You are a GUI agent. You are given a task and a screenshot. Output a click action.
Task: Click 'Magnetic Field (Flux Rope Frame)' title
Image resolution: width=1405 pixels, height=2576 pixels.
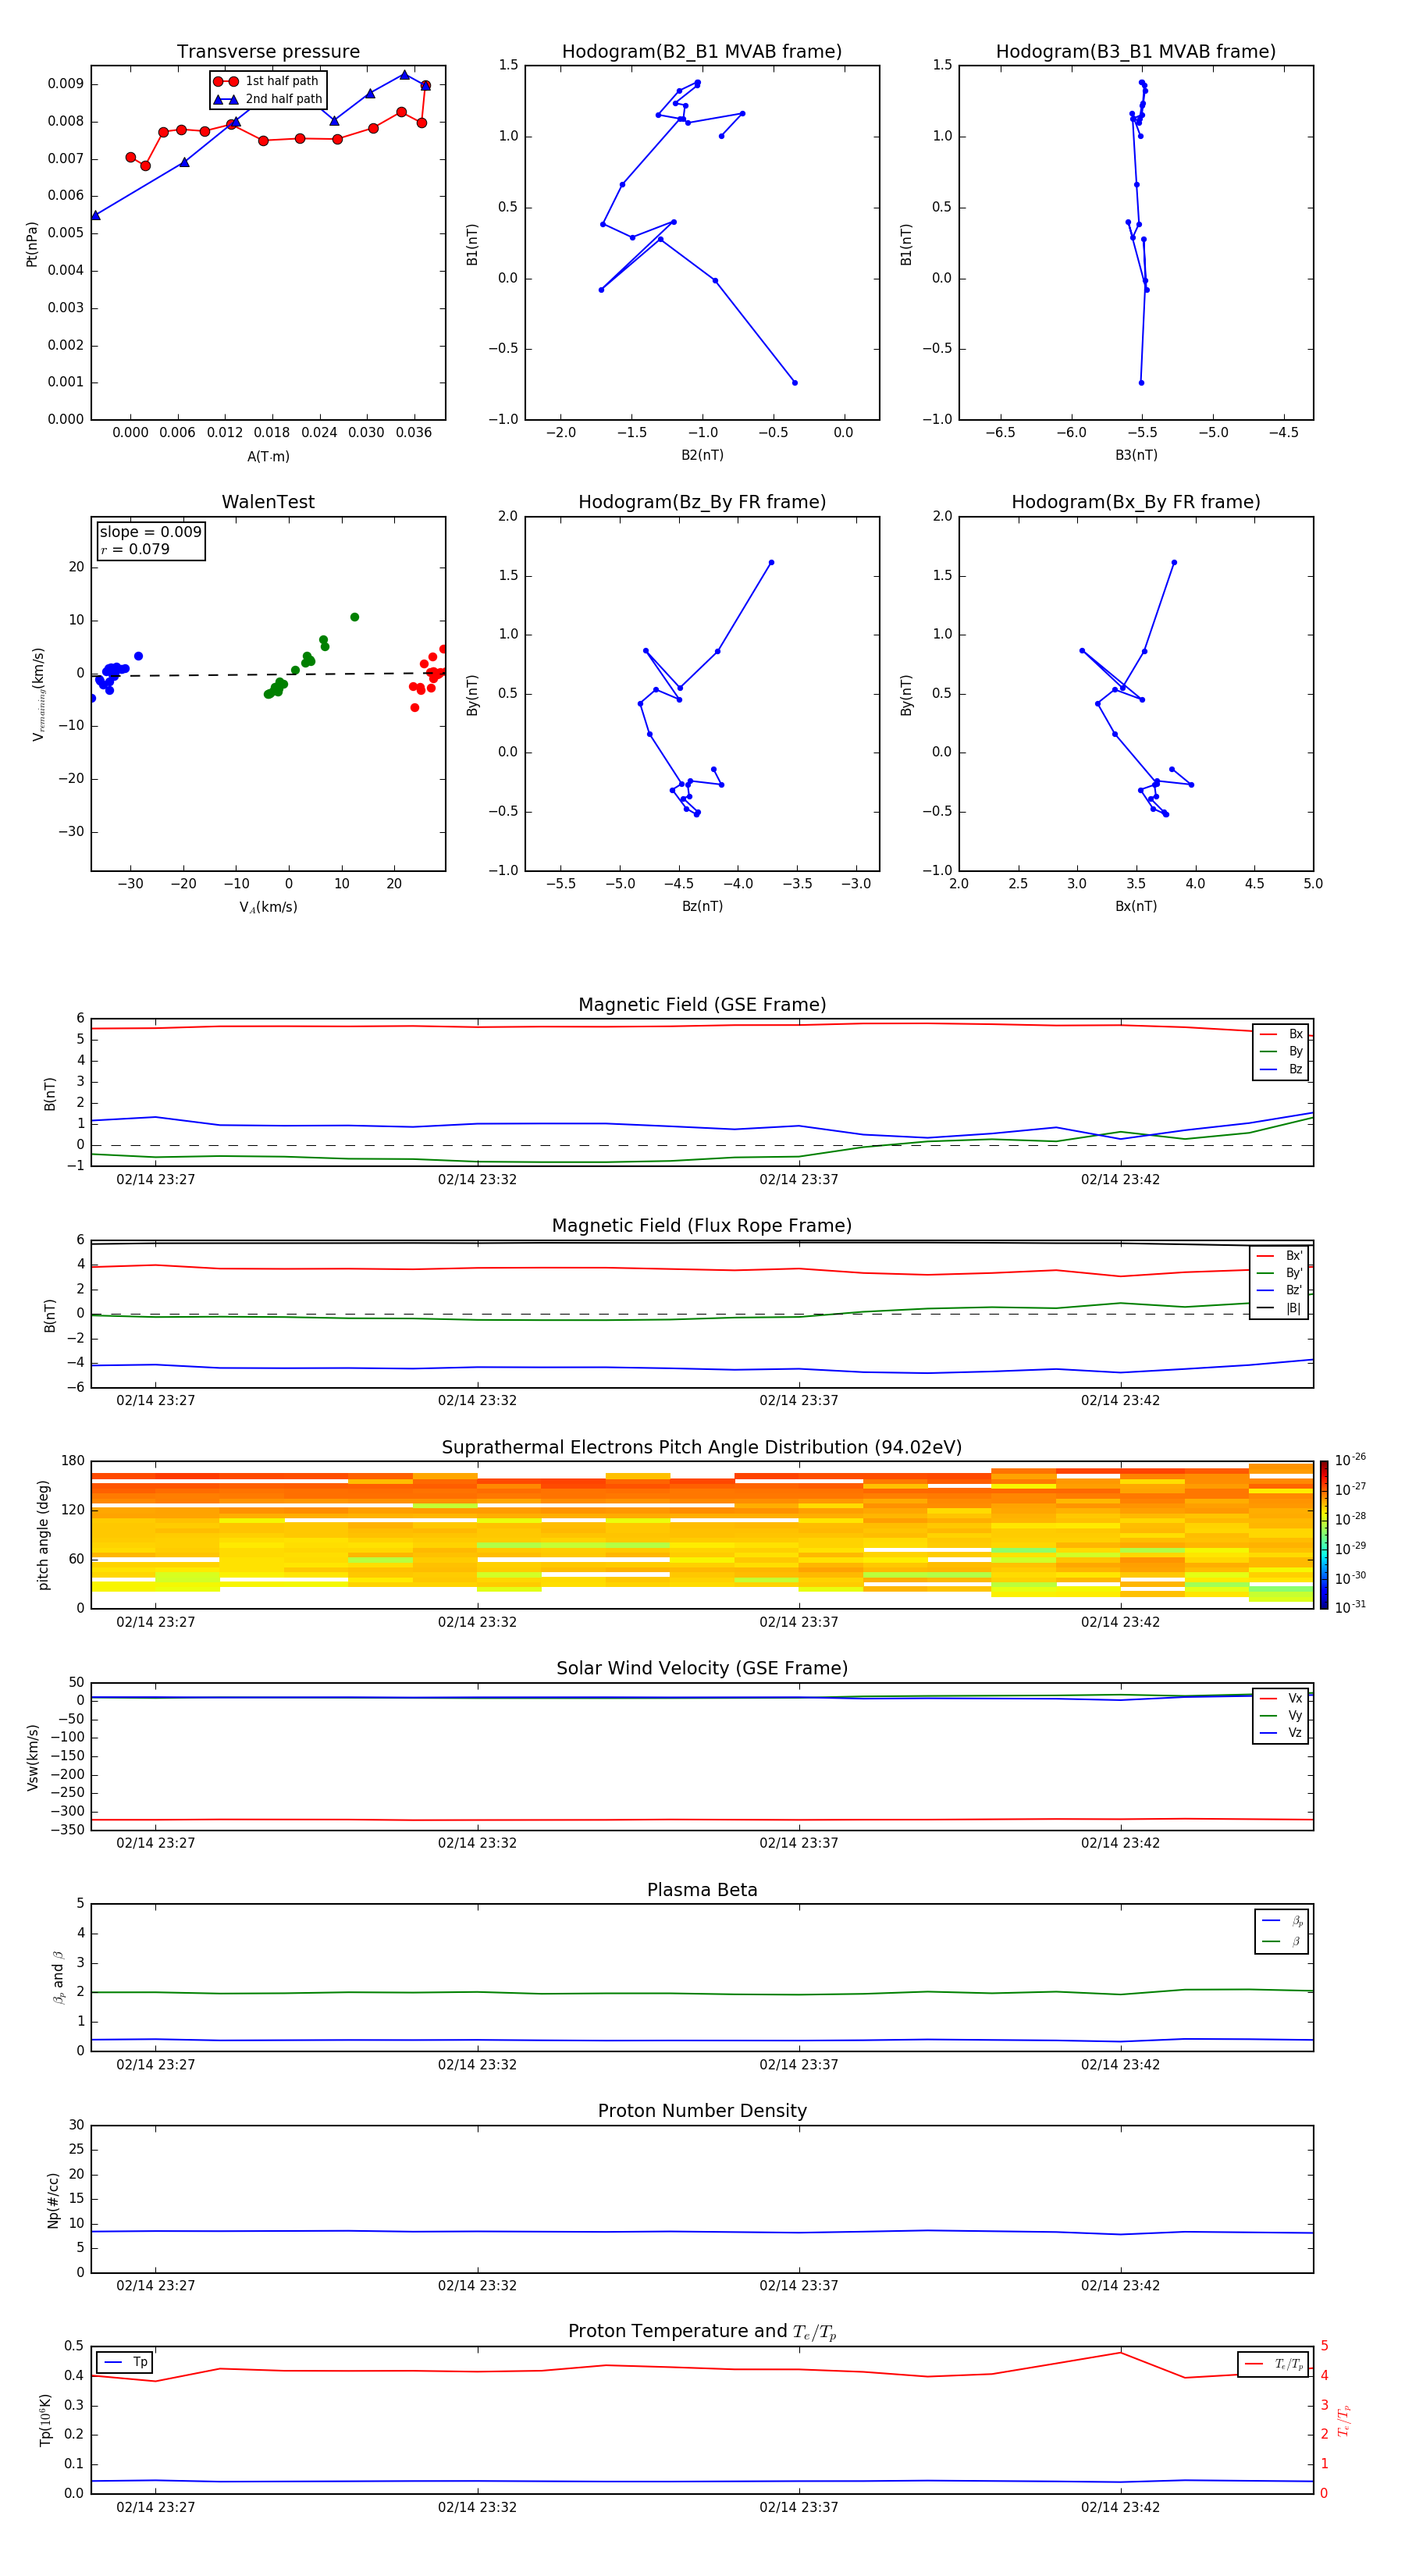(702, 1226)
